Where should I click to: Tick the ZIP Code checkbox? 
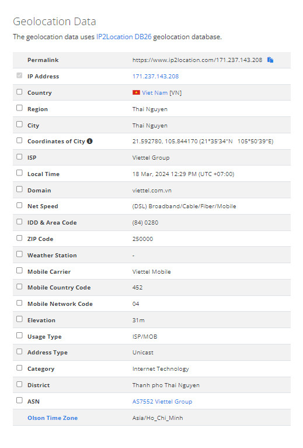(19, 238)
